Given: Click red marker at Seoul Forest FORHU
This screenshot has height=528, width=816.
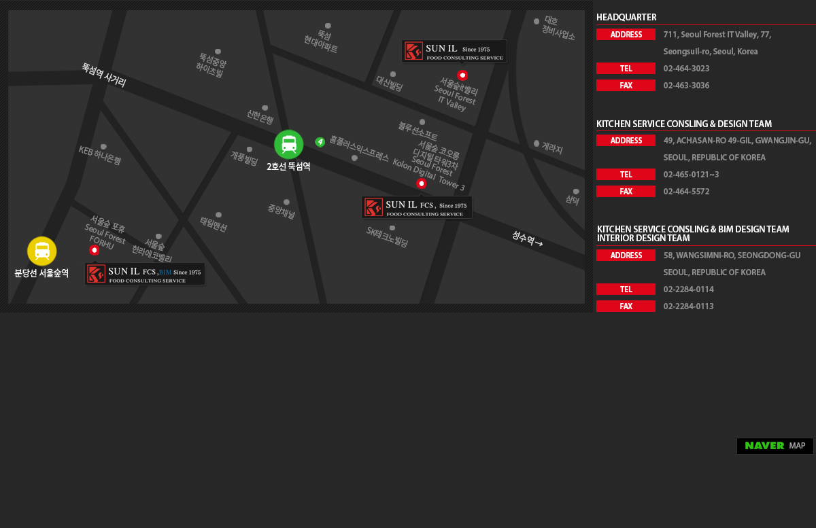Looking at the screenshot, I should [95, 250].
